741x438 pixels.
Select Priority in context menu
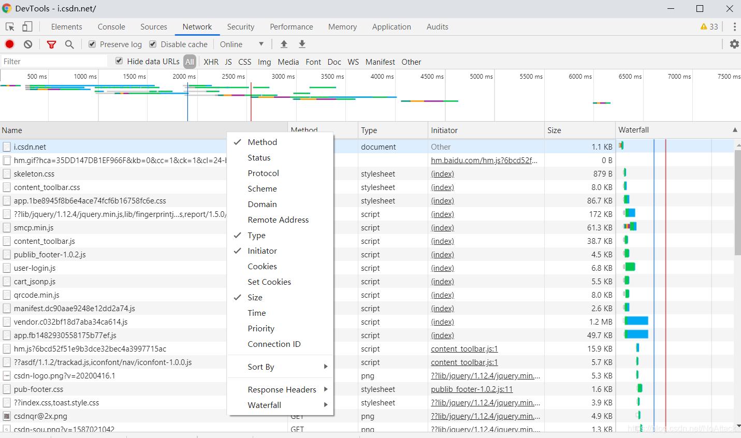coord(280,329)
